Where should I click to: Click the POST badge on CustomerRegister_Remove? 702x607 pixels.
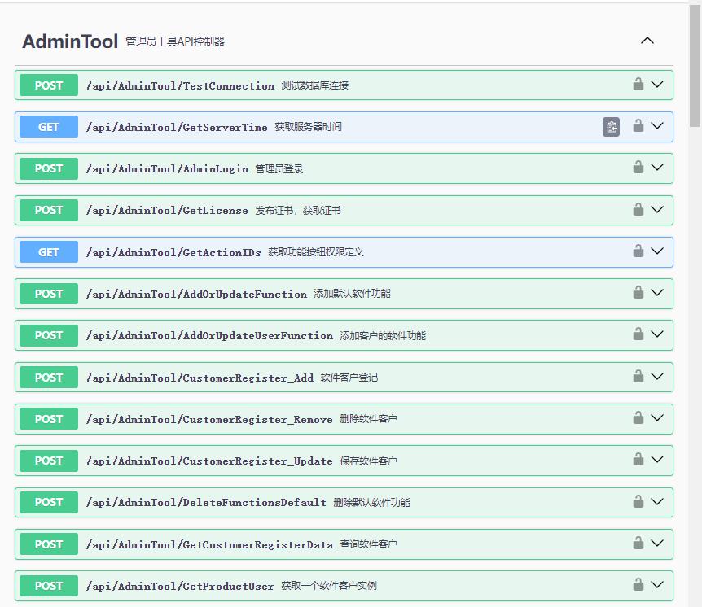[49, 419]
